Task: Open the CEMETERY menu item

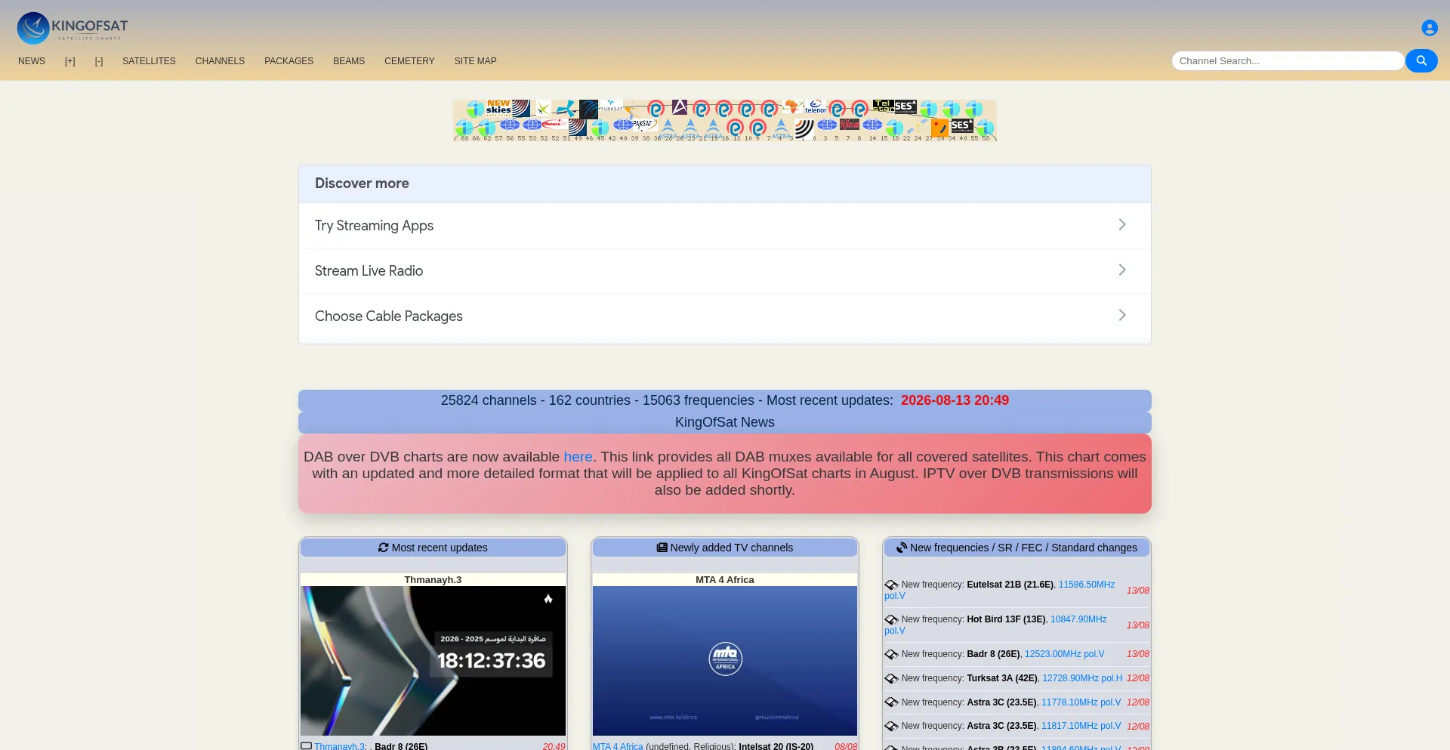Action: click(x=409, y=61)
